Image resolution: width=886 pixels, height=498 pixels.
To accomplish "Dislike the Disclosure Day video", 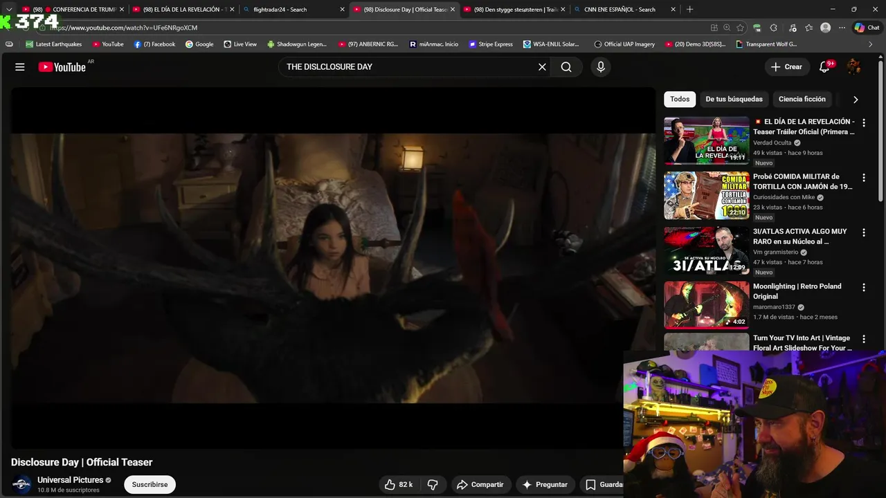I will click(433, 485).
